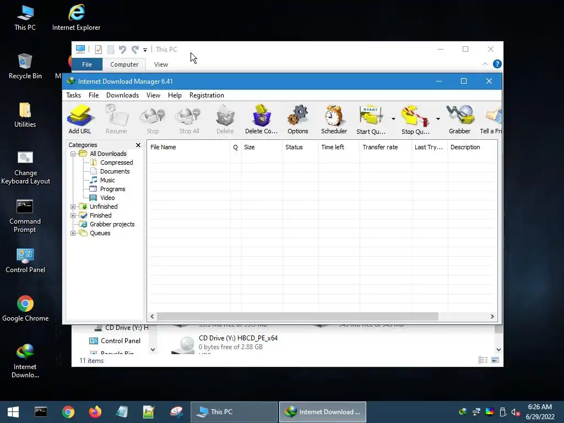Click the Start Queue icon

371,120
